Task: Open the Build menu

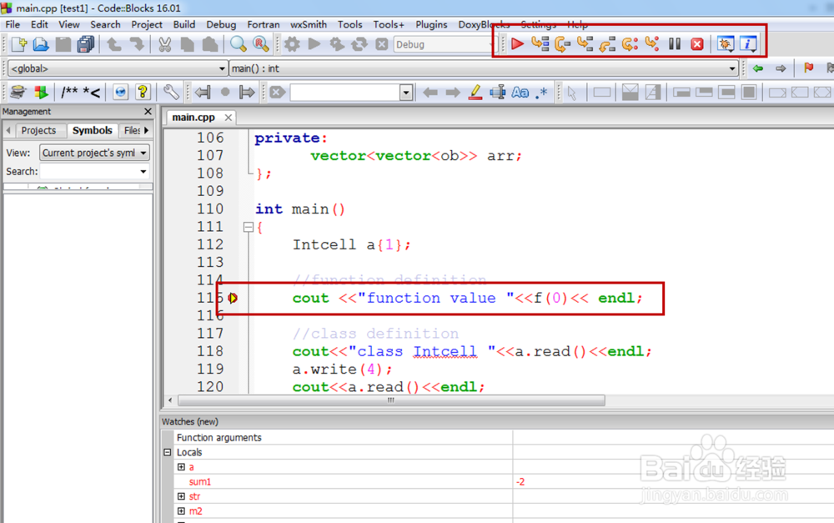Action: click(184, 24)
